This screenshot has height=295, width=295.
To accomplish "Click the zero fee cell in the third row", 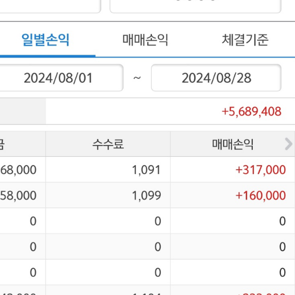I will point(157,221).
